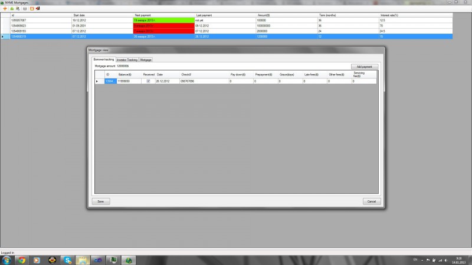Image resolution: width=472 pixels, height=265 pixels.
Task: Click the orange plus add-mortgage toolbar icon
Action: click(5, 8)
